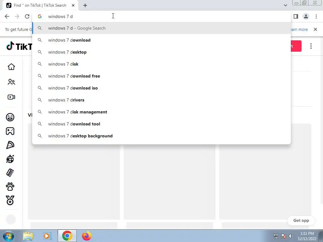The height and width of the screenshot is (242, 323).
Task: Switch to the Chrome taskbar icon
Action: click(x=67, y=236)
